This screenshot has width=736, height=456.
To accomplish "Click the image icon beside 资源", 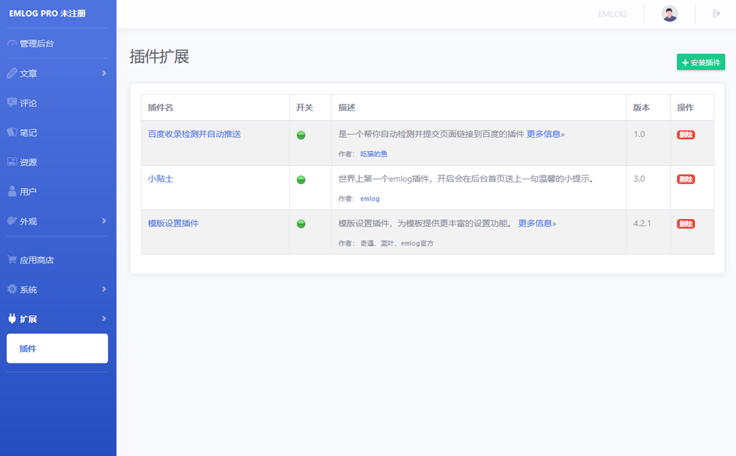I will pos(11,162).
